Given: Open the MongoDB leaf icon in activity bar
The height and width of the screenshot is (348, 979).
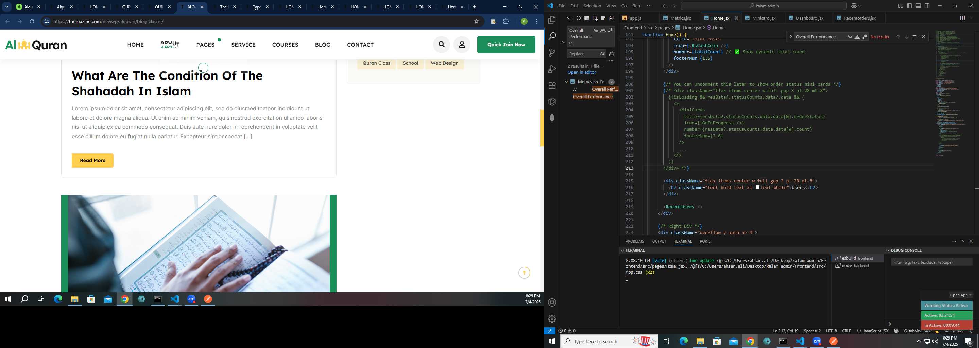Looking at the screenshot, I should (x=552, y=118).
